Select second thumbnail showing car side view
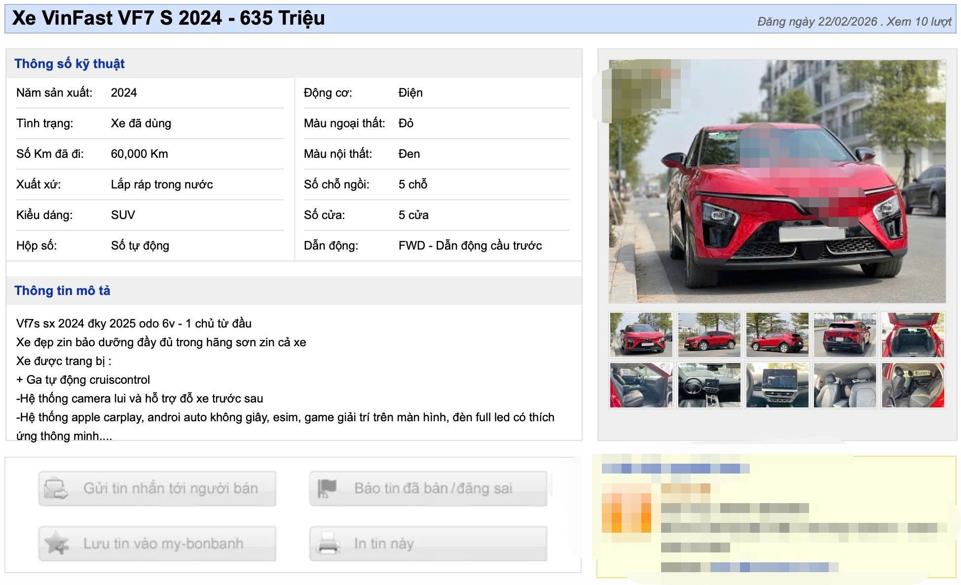 (709, 334)
